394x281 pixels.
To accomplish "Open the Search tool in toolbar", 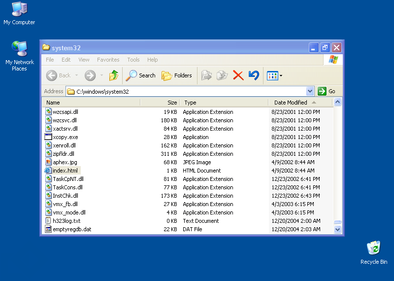I will tap(140, 75).
